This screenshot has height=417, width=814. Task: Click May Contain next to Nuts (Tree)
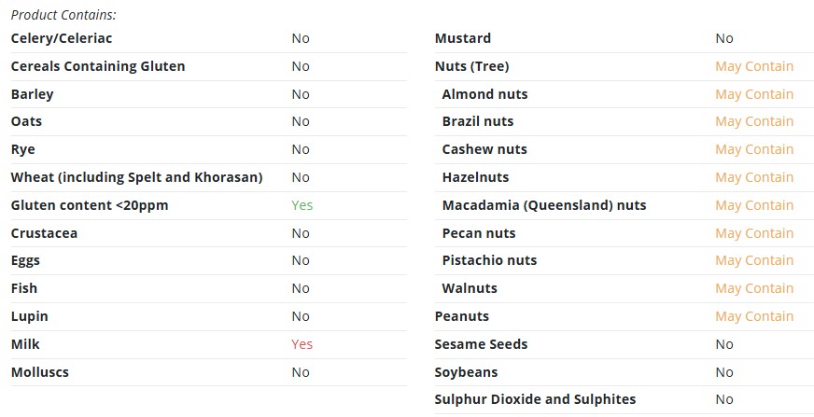[x=754, y=66]
